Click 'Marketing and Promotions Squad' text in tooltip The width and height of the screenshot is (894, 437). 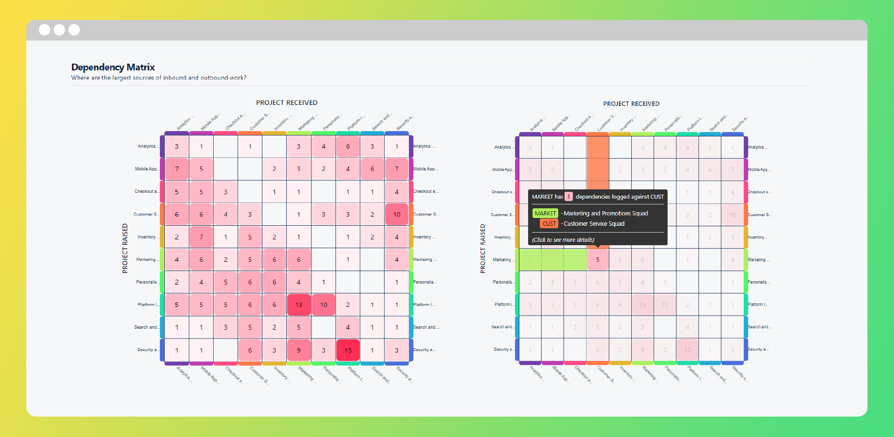(606, 213)
